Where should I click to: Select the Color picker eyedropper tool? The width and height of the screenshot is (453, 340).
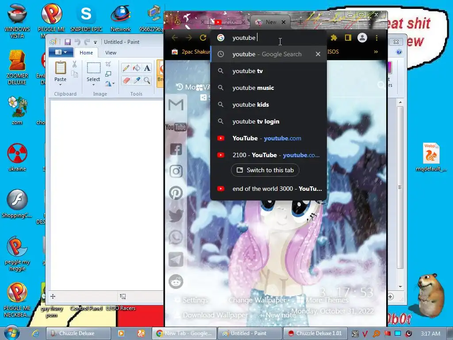coord(137,80)
